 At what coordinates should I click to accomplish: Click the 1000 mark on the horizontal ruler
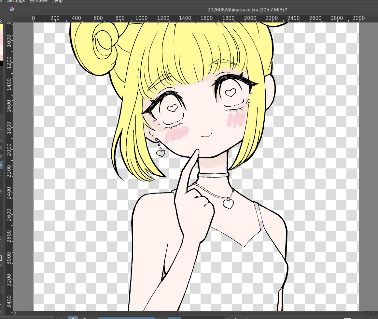tap(141, 18)
